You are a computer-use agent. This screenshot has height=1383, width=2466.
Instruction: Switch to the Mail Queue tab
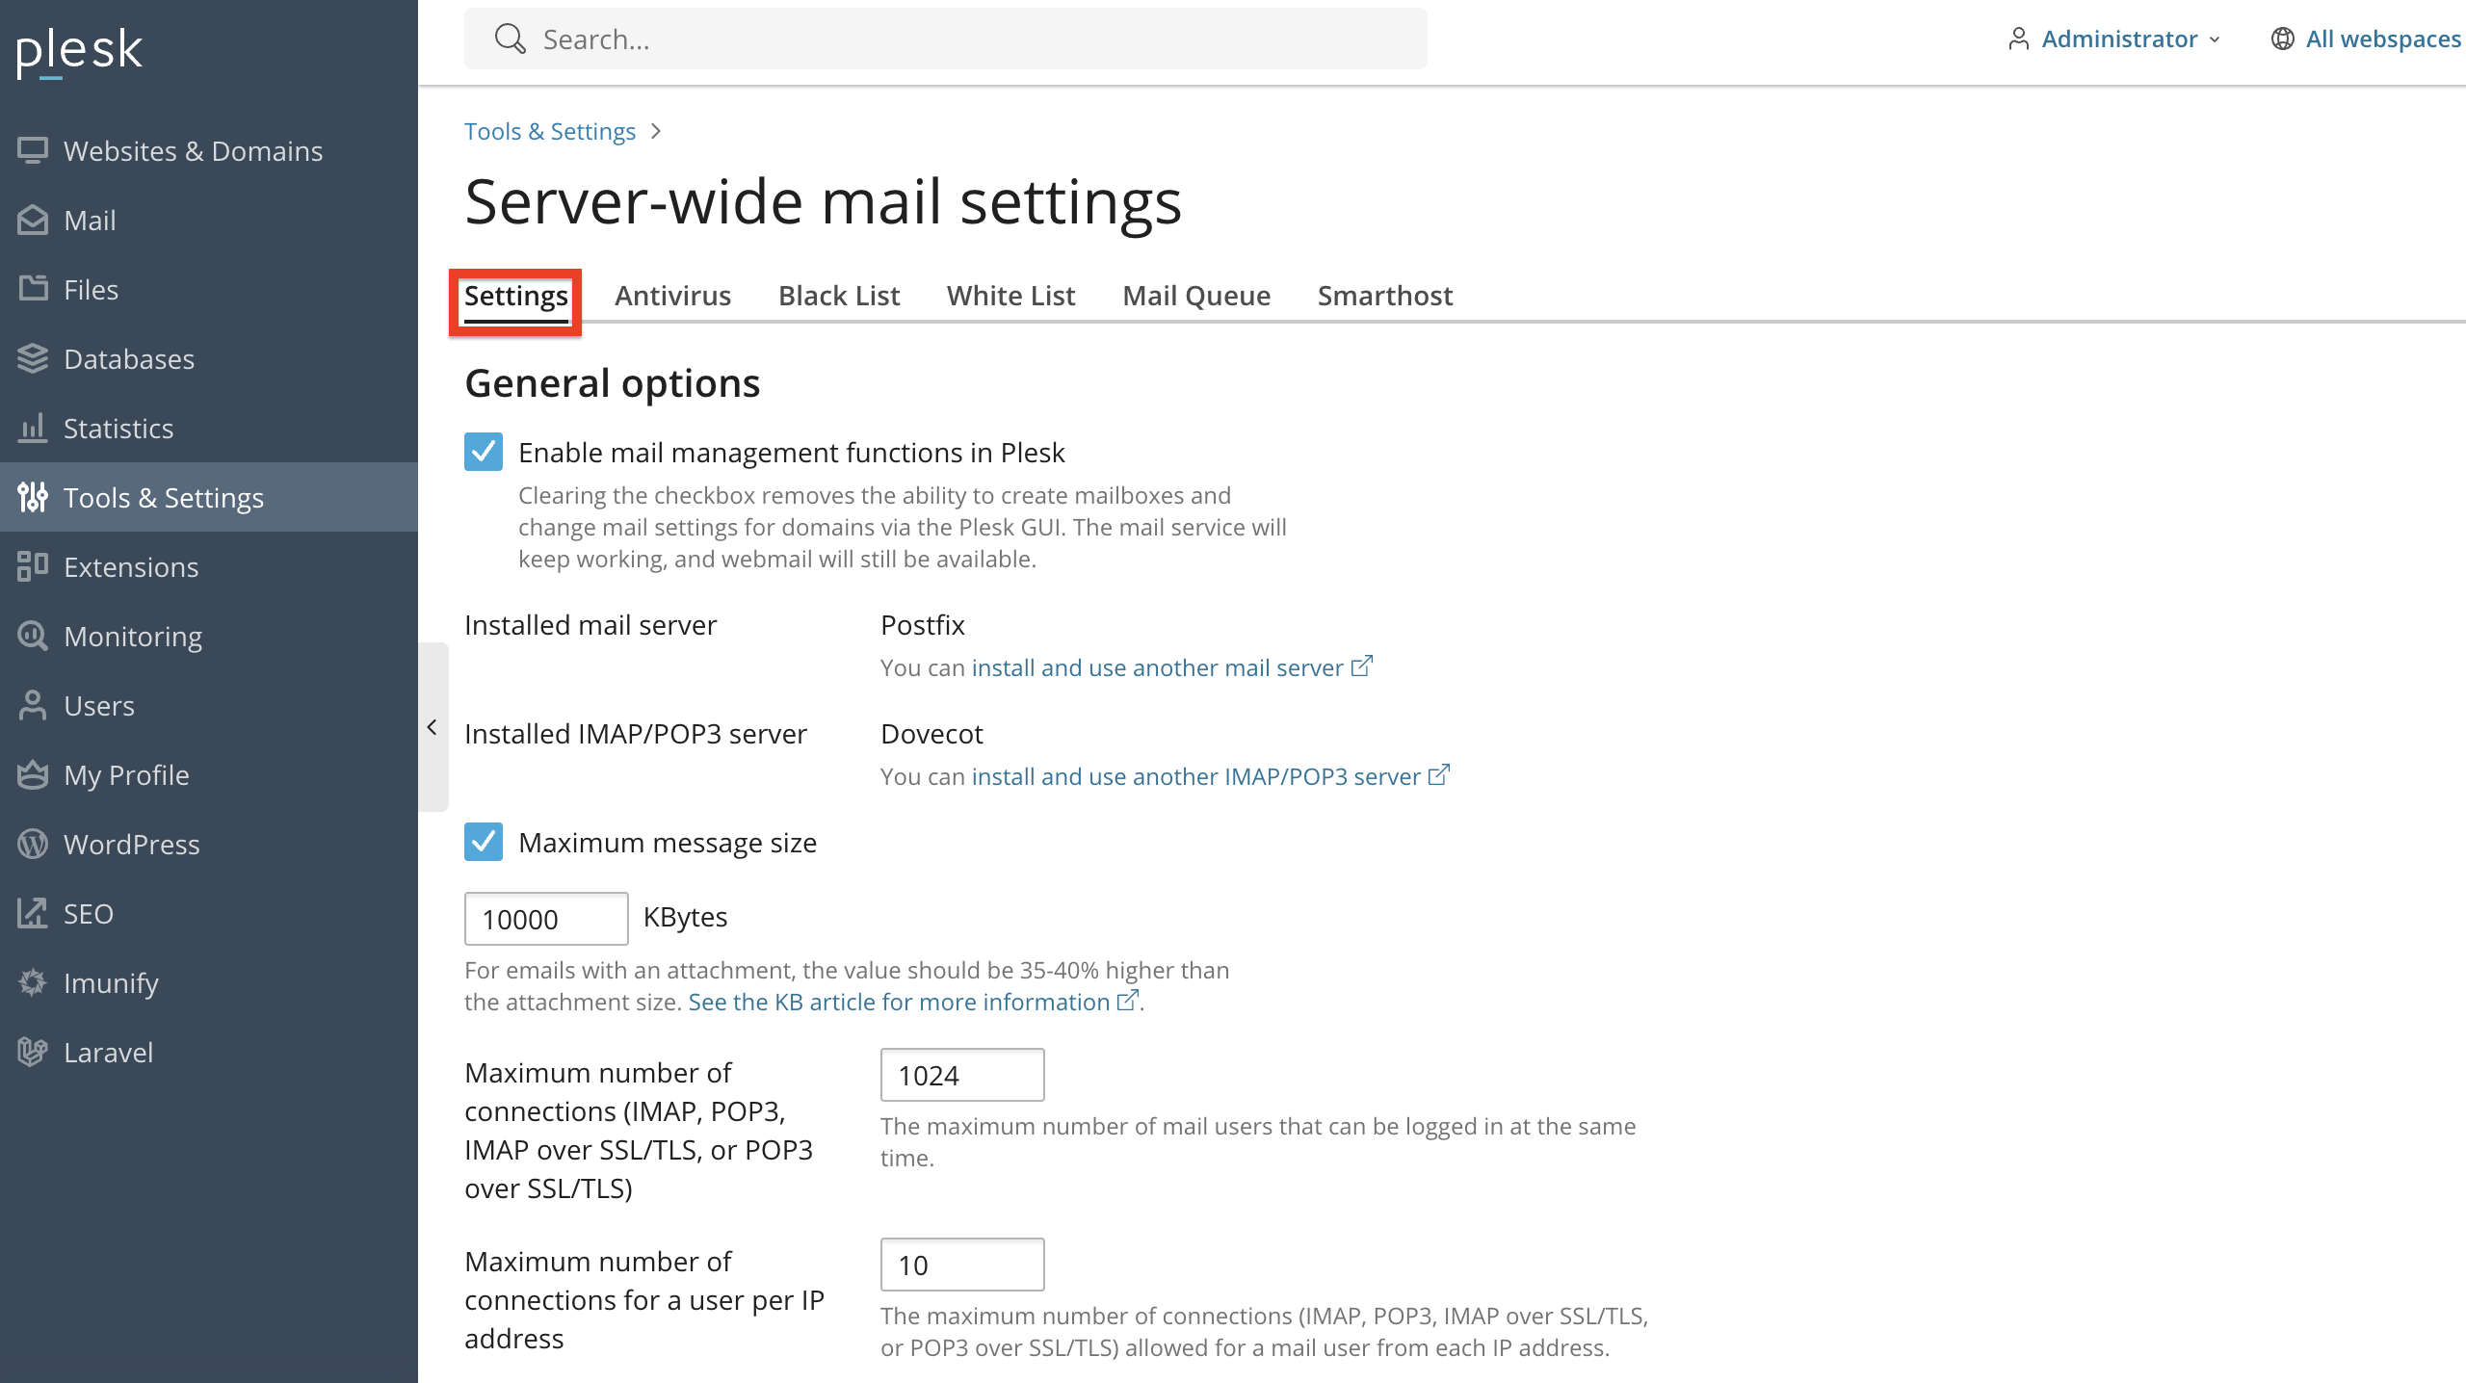(1196, 296)
